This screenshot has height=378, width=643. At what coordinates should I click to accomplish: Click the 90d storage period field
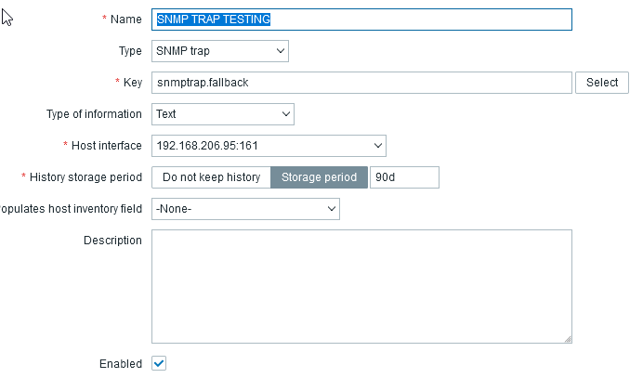coord(404,177)
